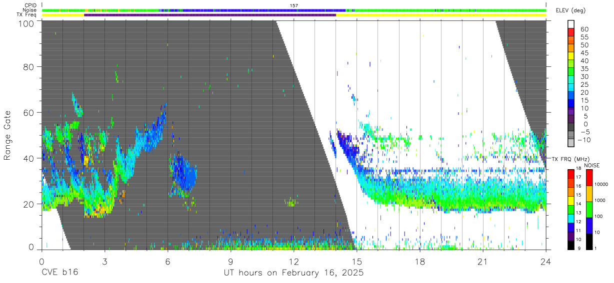Click the 30 label on ELEV color bar

coord(584,77)
